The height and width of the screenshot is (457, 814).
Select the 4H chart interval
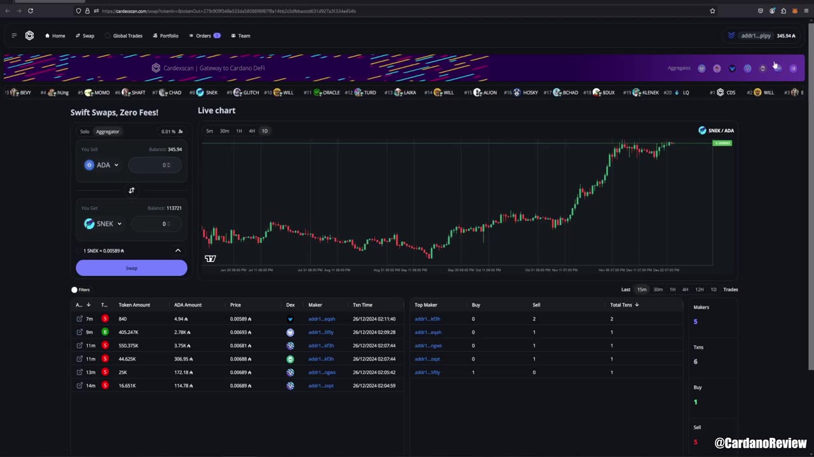[252, 131]
